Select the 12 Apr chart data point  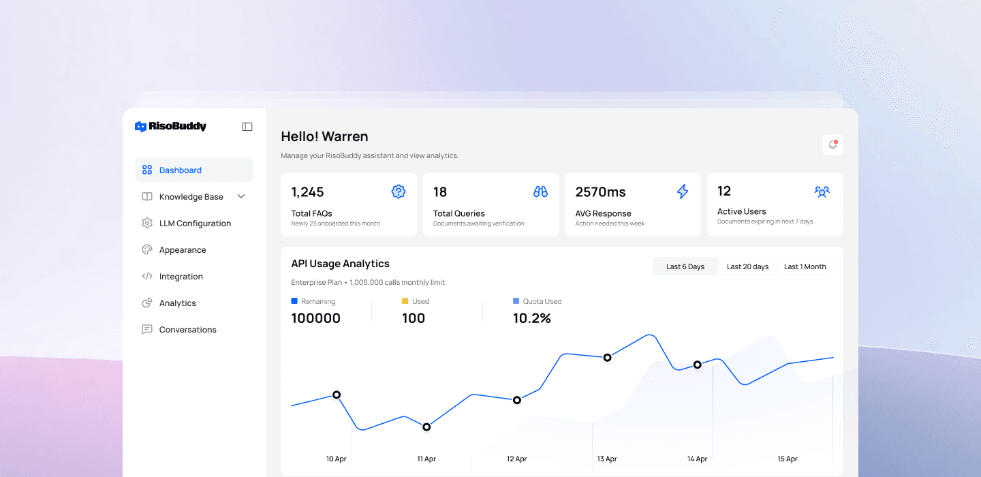click(x=516, y=400)
